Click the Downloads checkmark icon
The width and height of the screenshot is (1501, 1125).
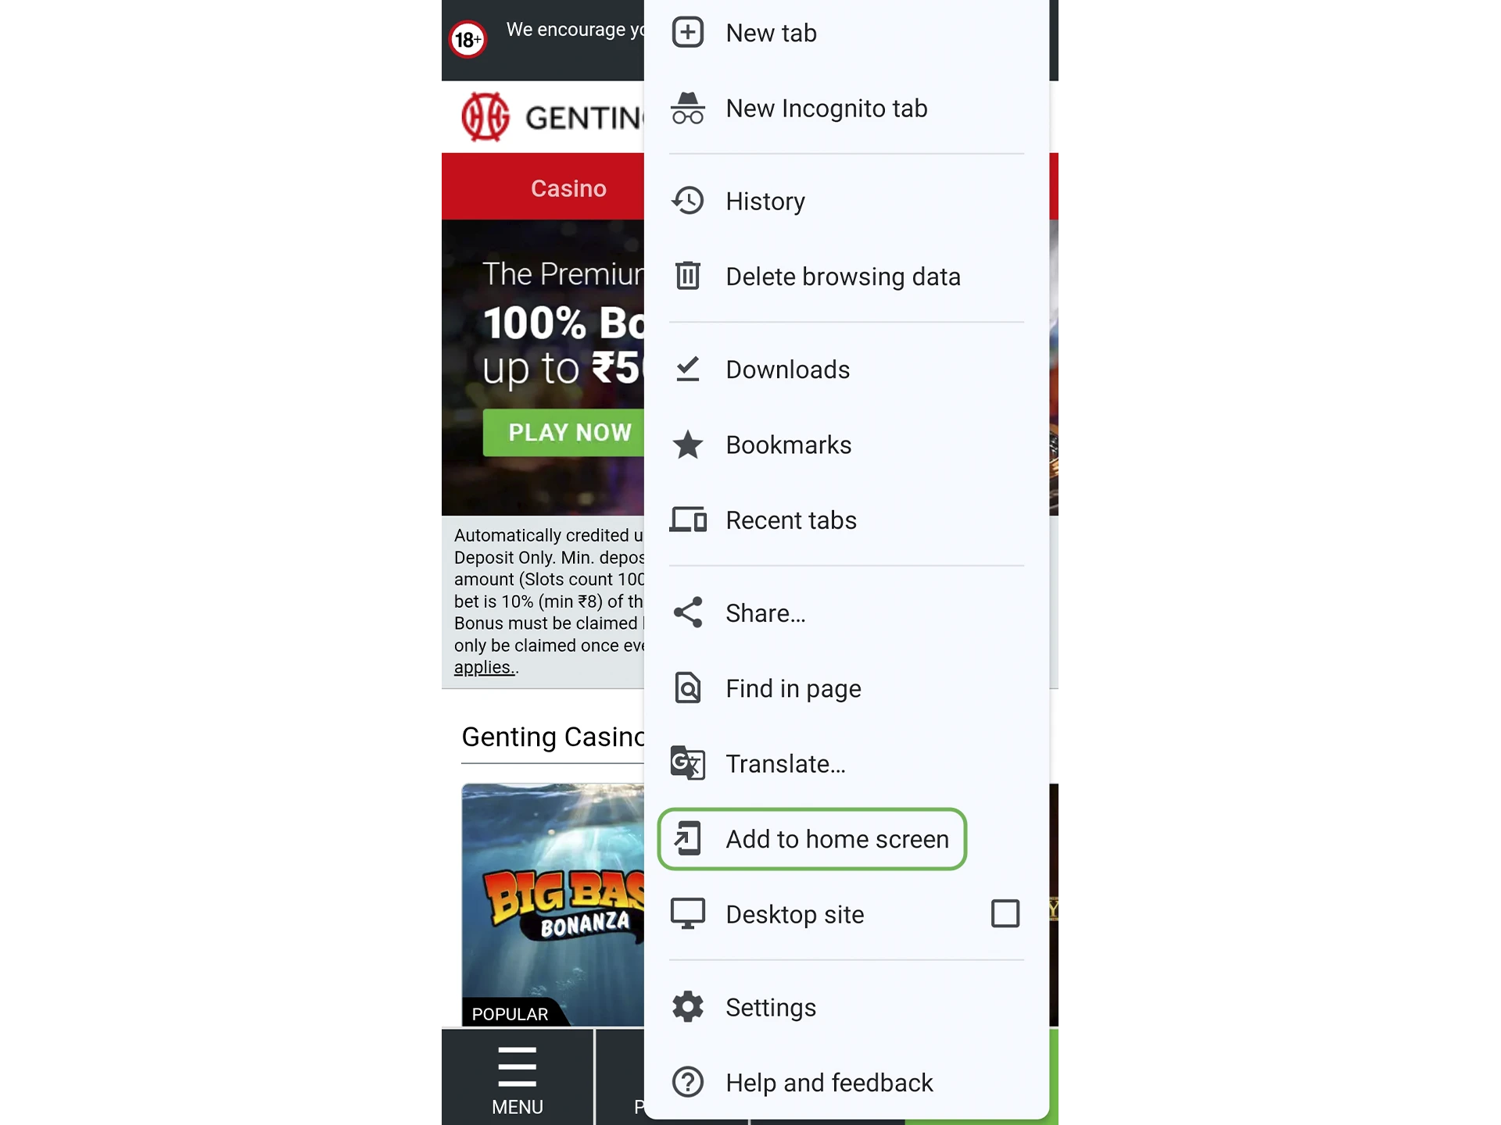click(x=688, y=369)
